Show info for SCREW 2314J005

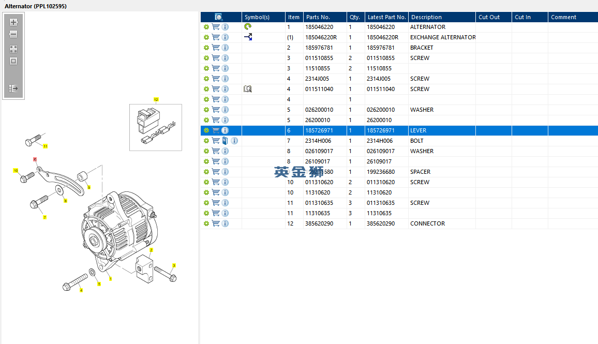(x=225, y=79)
